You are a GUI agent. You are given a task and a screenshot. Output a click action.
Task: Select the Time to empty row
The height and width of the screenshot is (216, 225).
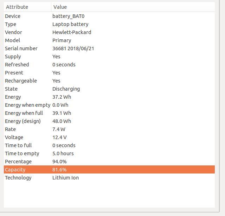[x=109, y=153]
